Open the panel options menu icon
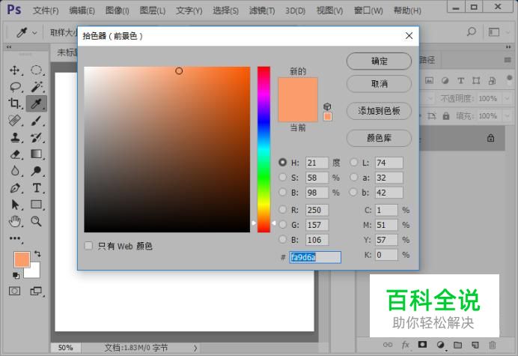Viewport: 518px width, 356px height. click(x=508, y=60)
